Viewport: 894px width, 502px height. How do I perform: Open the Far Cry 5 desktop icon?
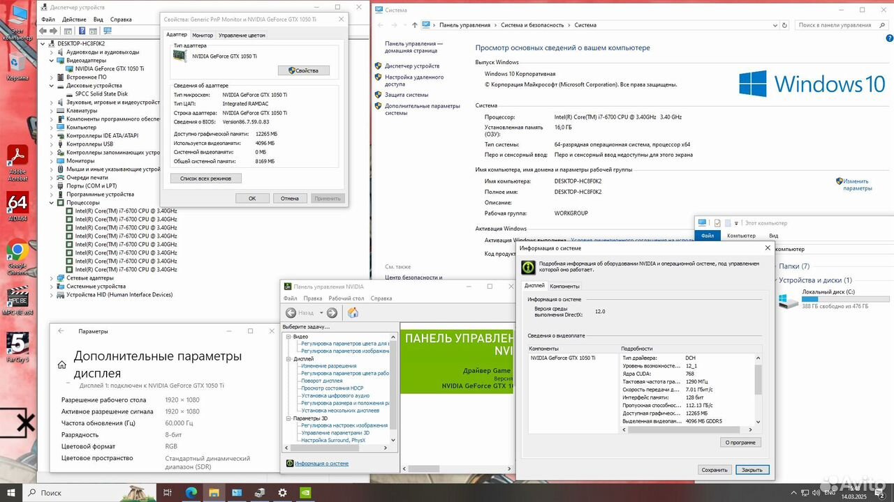(17, 347)
